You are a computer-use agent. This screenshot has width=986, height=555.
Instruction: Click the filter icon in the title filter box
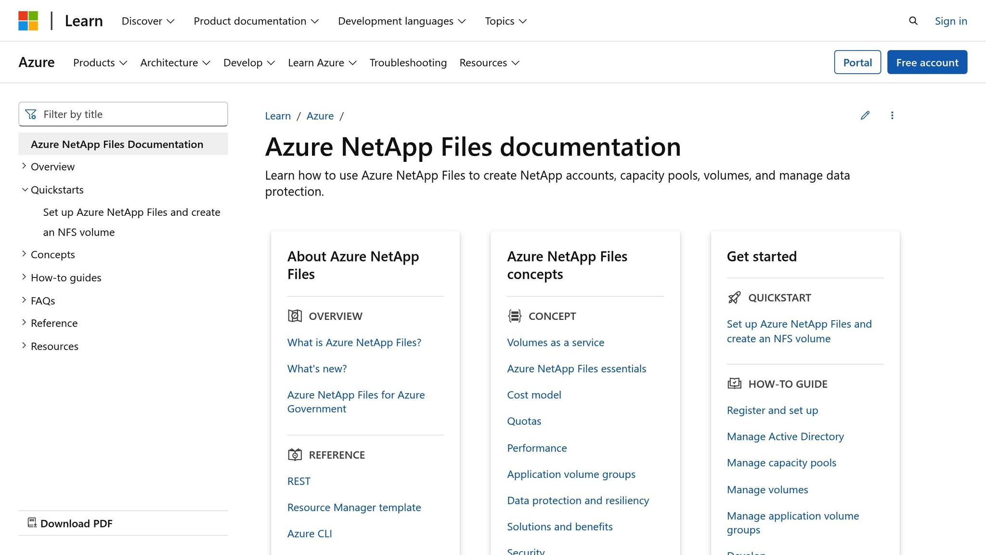point(31,114)
